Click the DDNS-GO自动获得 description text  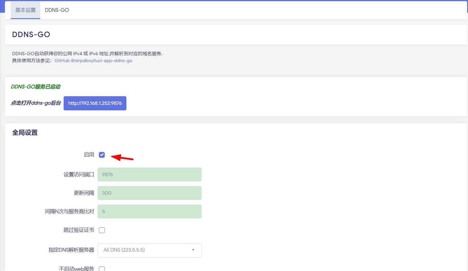coord(87,54)
